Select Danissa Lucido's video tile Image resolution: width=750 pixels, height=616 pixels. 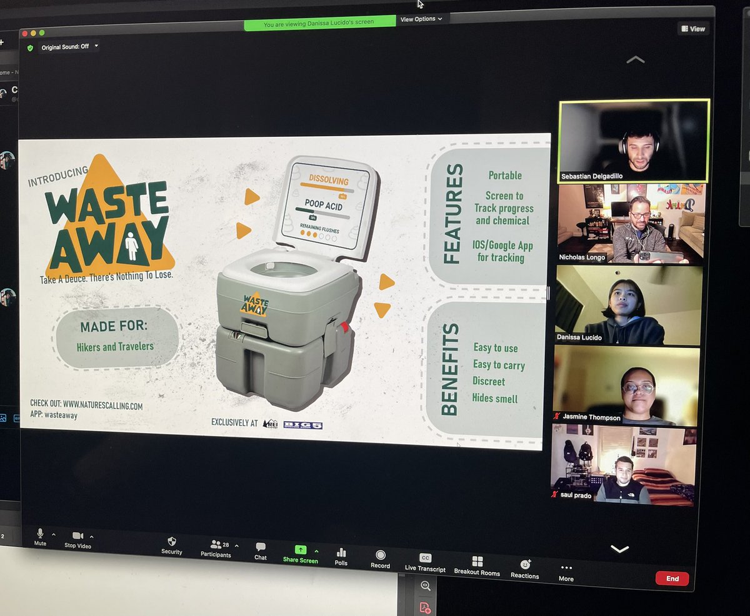(x=629, y=305)
